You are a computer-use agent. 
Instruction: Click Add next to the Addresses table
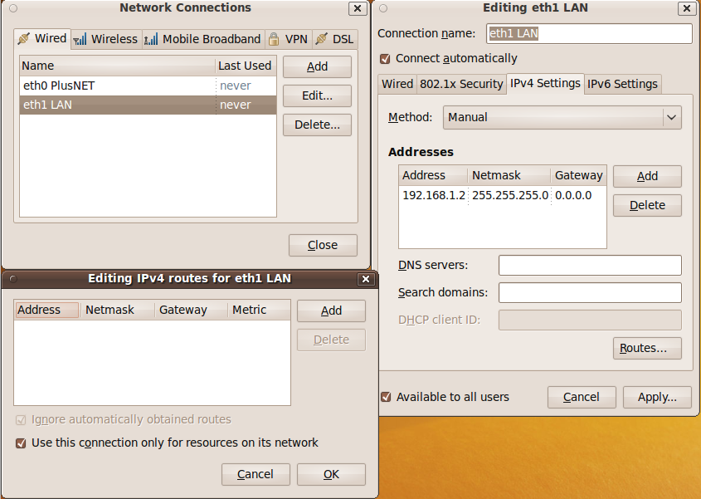pos(647,176)
